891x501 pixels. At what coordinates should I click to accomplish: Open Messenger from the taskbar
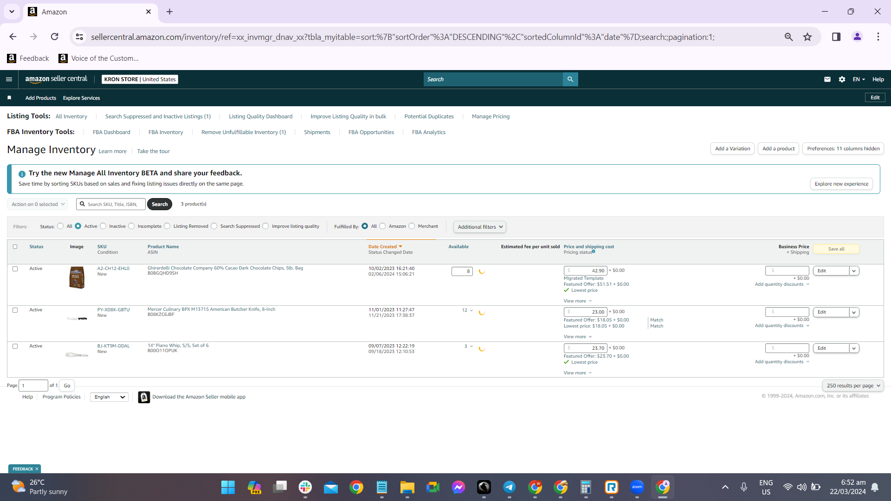pos(458,487)
